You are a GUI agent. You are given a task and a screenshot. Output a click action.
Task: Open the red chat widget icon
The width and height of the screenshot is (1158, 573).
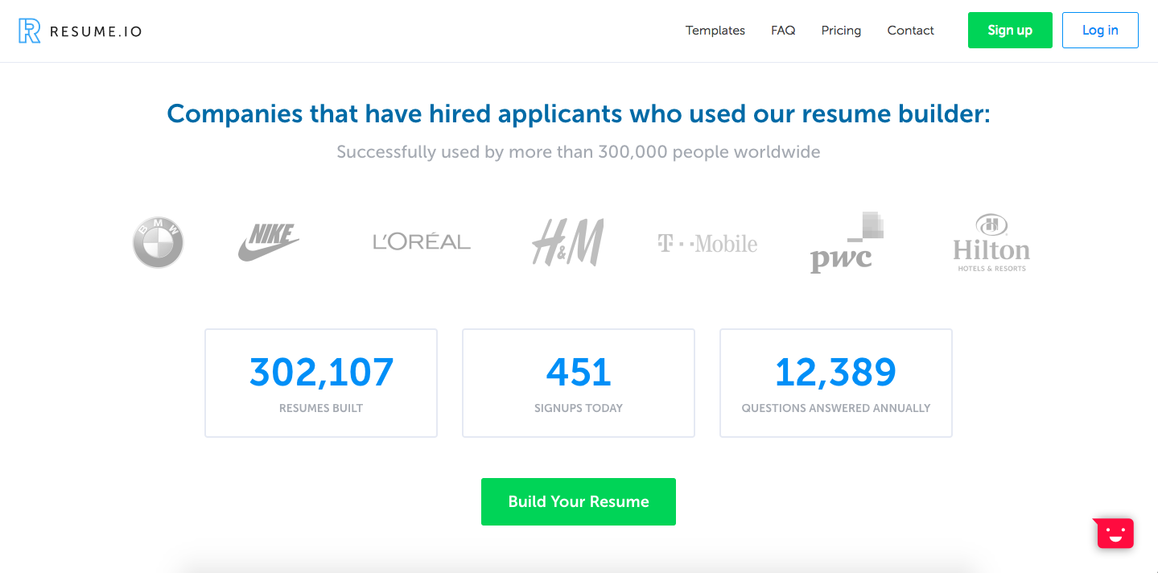coord(1115,533)
